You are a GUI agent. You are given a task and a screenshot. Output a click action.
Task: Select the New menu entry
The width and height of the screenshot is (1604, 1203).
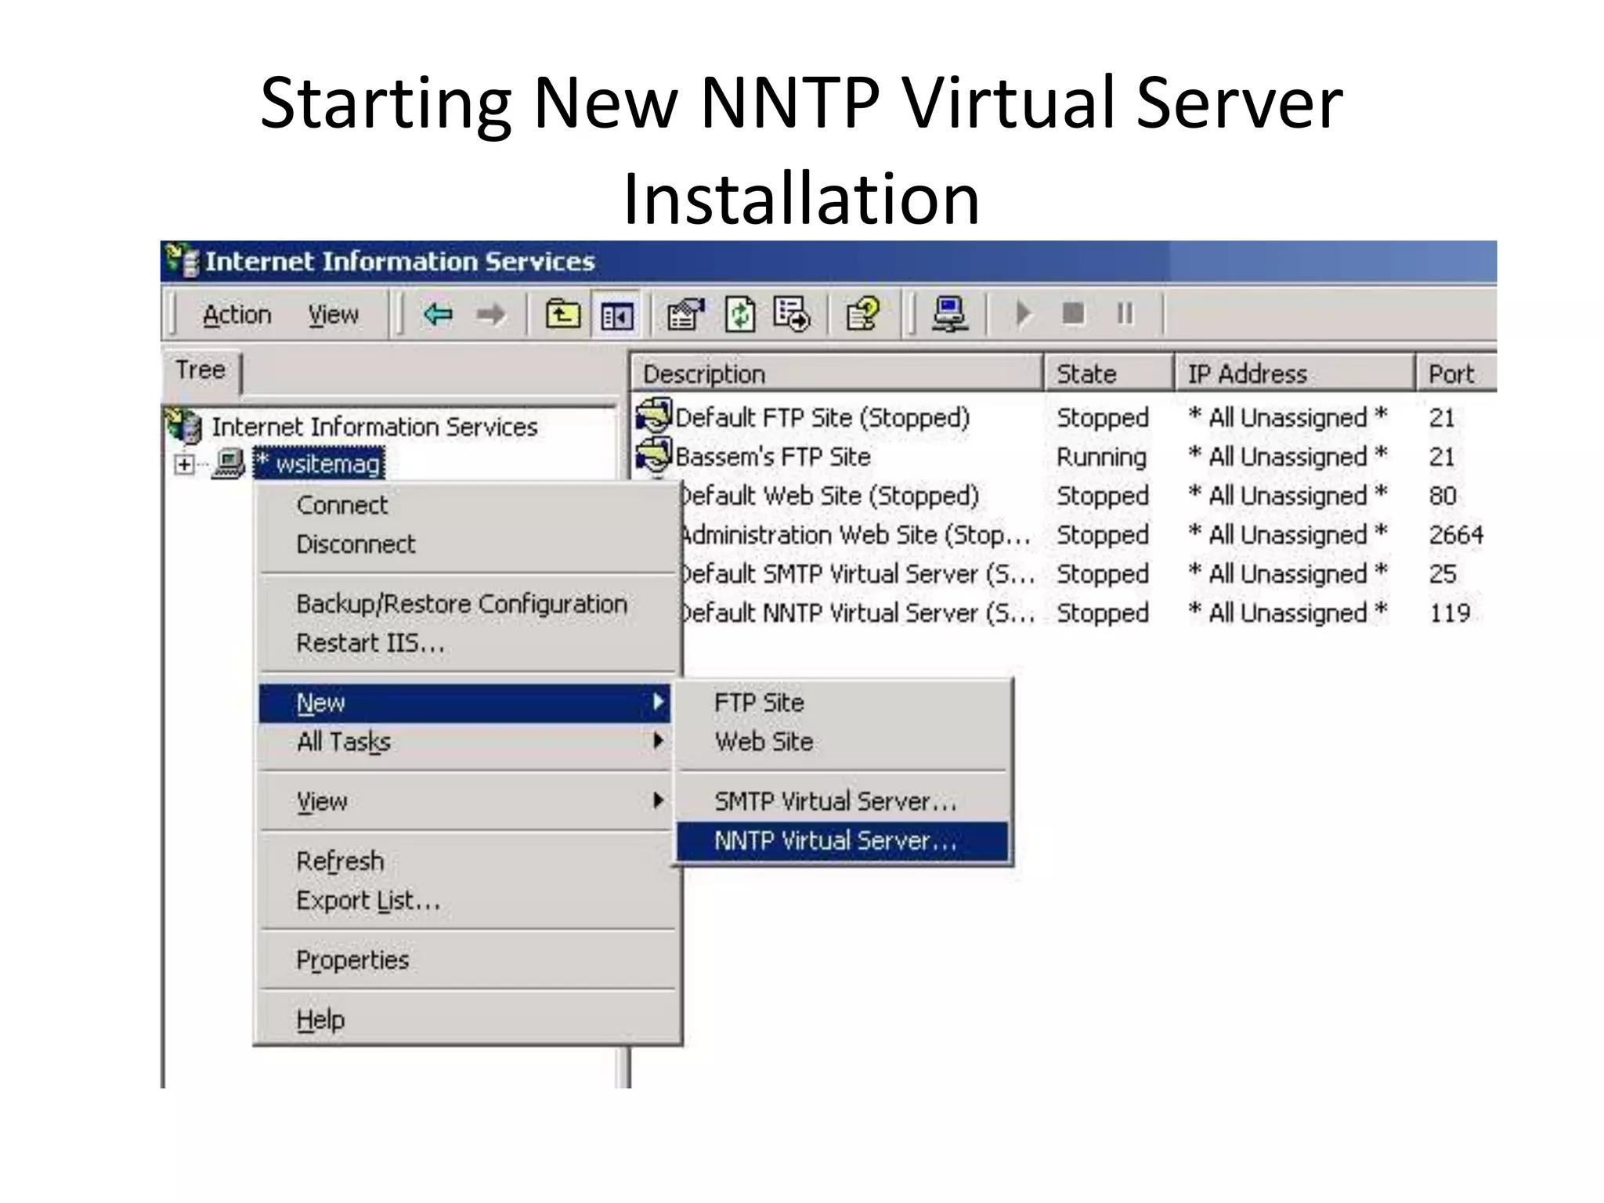point(465,703)
